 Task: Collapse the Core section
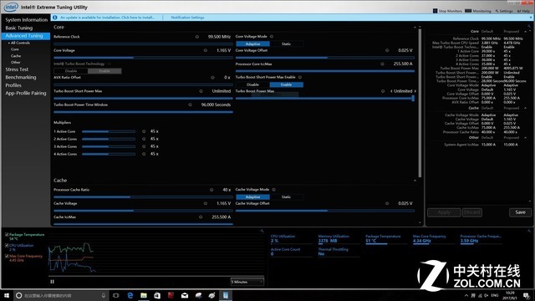tap(415, 27)
